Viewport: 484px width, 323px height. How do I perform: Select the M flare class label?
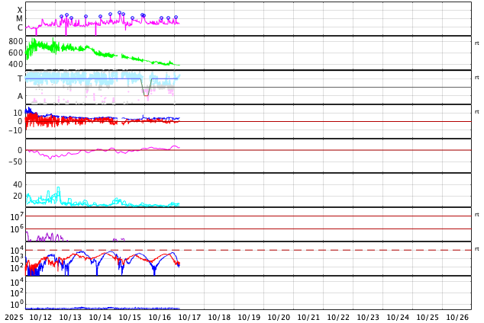20,18
